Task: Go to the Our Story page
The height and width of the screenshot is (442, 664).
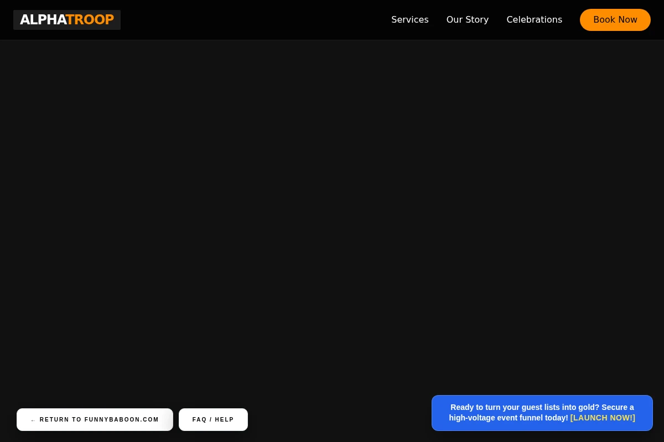Action: 468,20
